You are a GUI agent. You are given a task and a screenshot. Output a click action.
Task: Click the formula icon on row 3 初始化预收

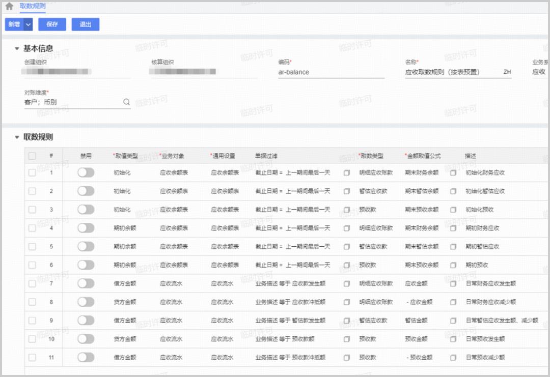(452, 209)
